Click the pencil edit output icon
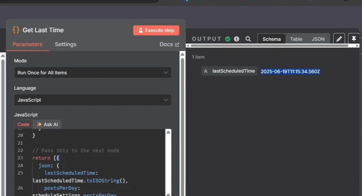 pyautogui.click(x=339, y=39)
